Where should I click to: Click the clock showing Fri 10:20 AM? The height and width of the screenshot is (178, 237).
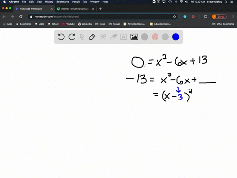coord(198,2)
